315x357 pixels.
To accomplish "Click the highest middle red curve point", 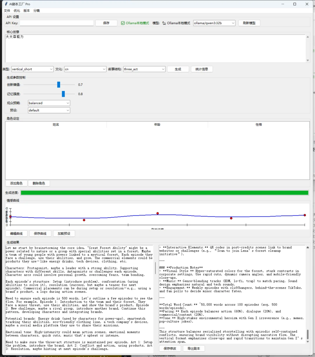I will pos(157,213).
